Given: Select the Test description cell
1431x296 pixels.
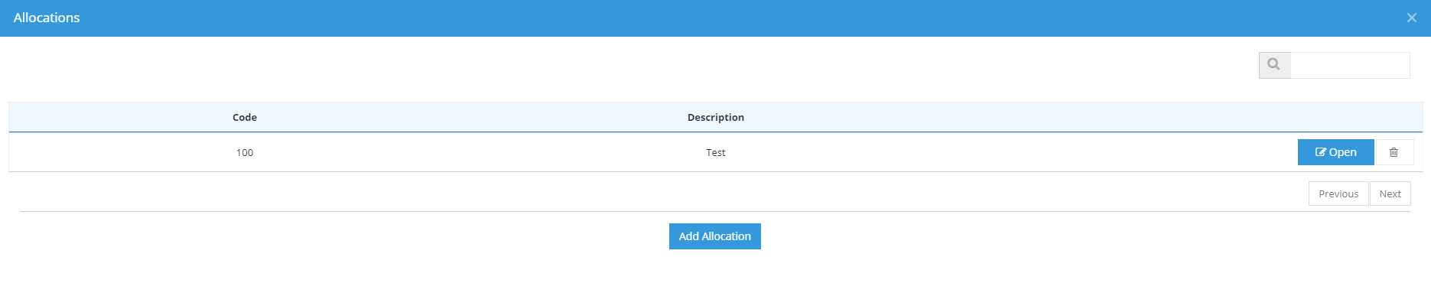Looking at the screenshot, I should pyautogui.click(x=716, y=152).
